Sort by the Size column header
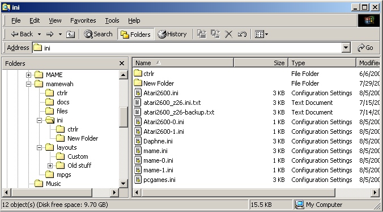This screenshot has height=212, width=383. [261, 63]
